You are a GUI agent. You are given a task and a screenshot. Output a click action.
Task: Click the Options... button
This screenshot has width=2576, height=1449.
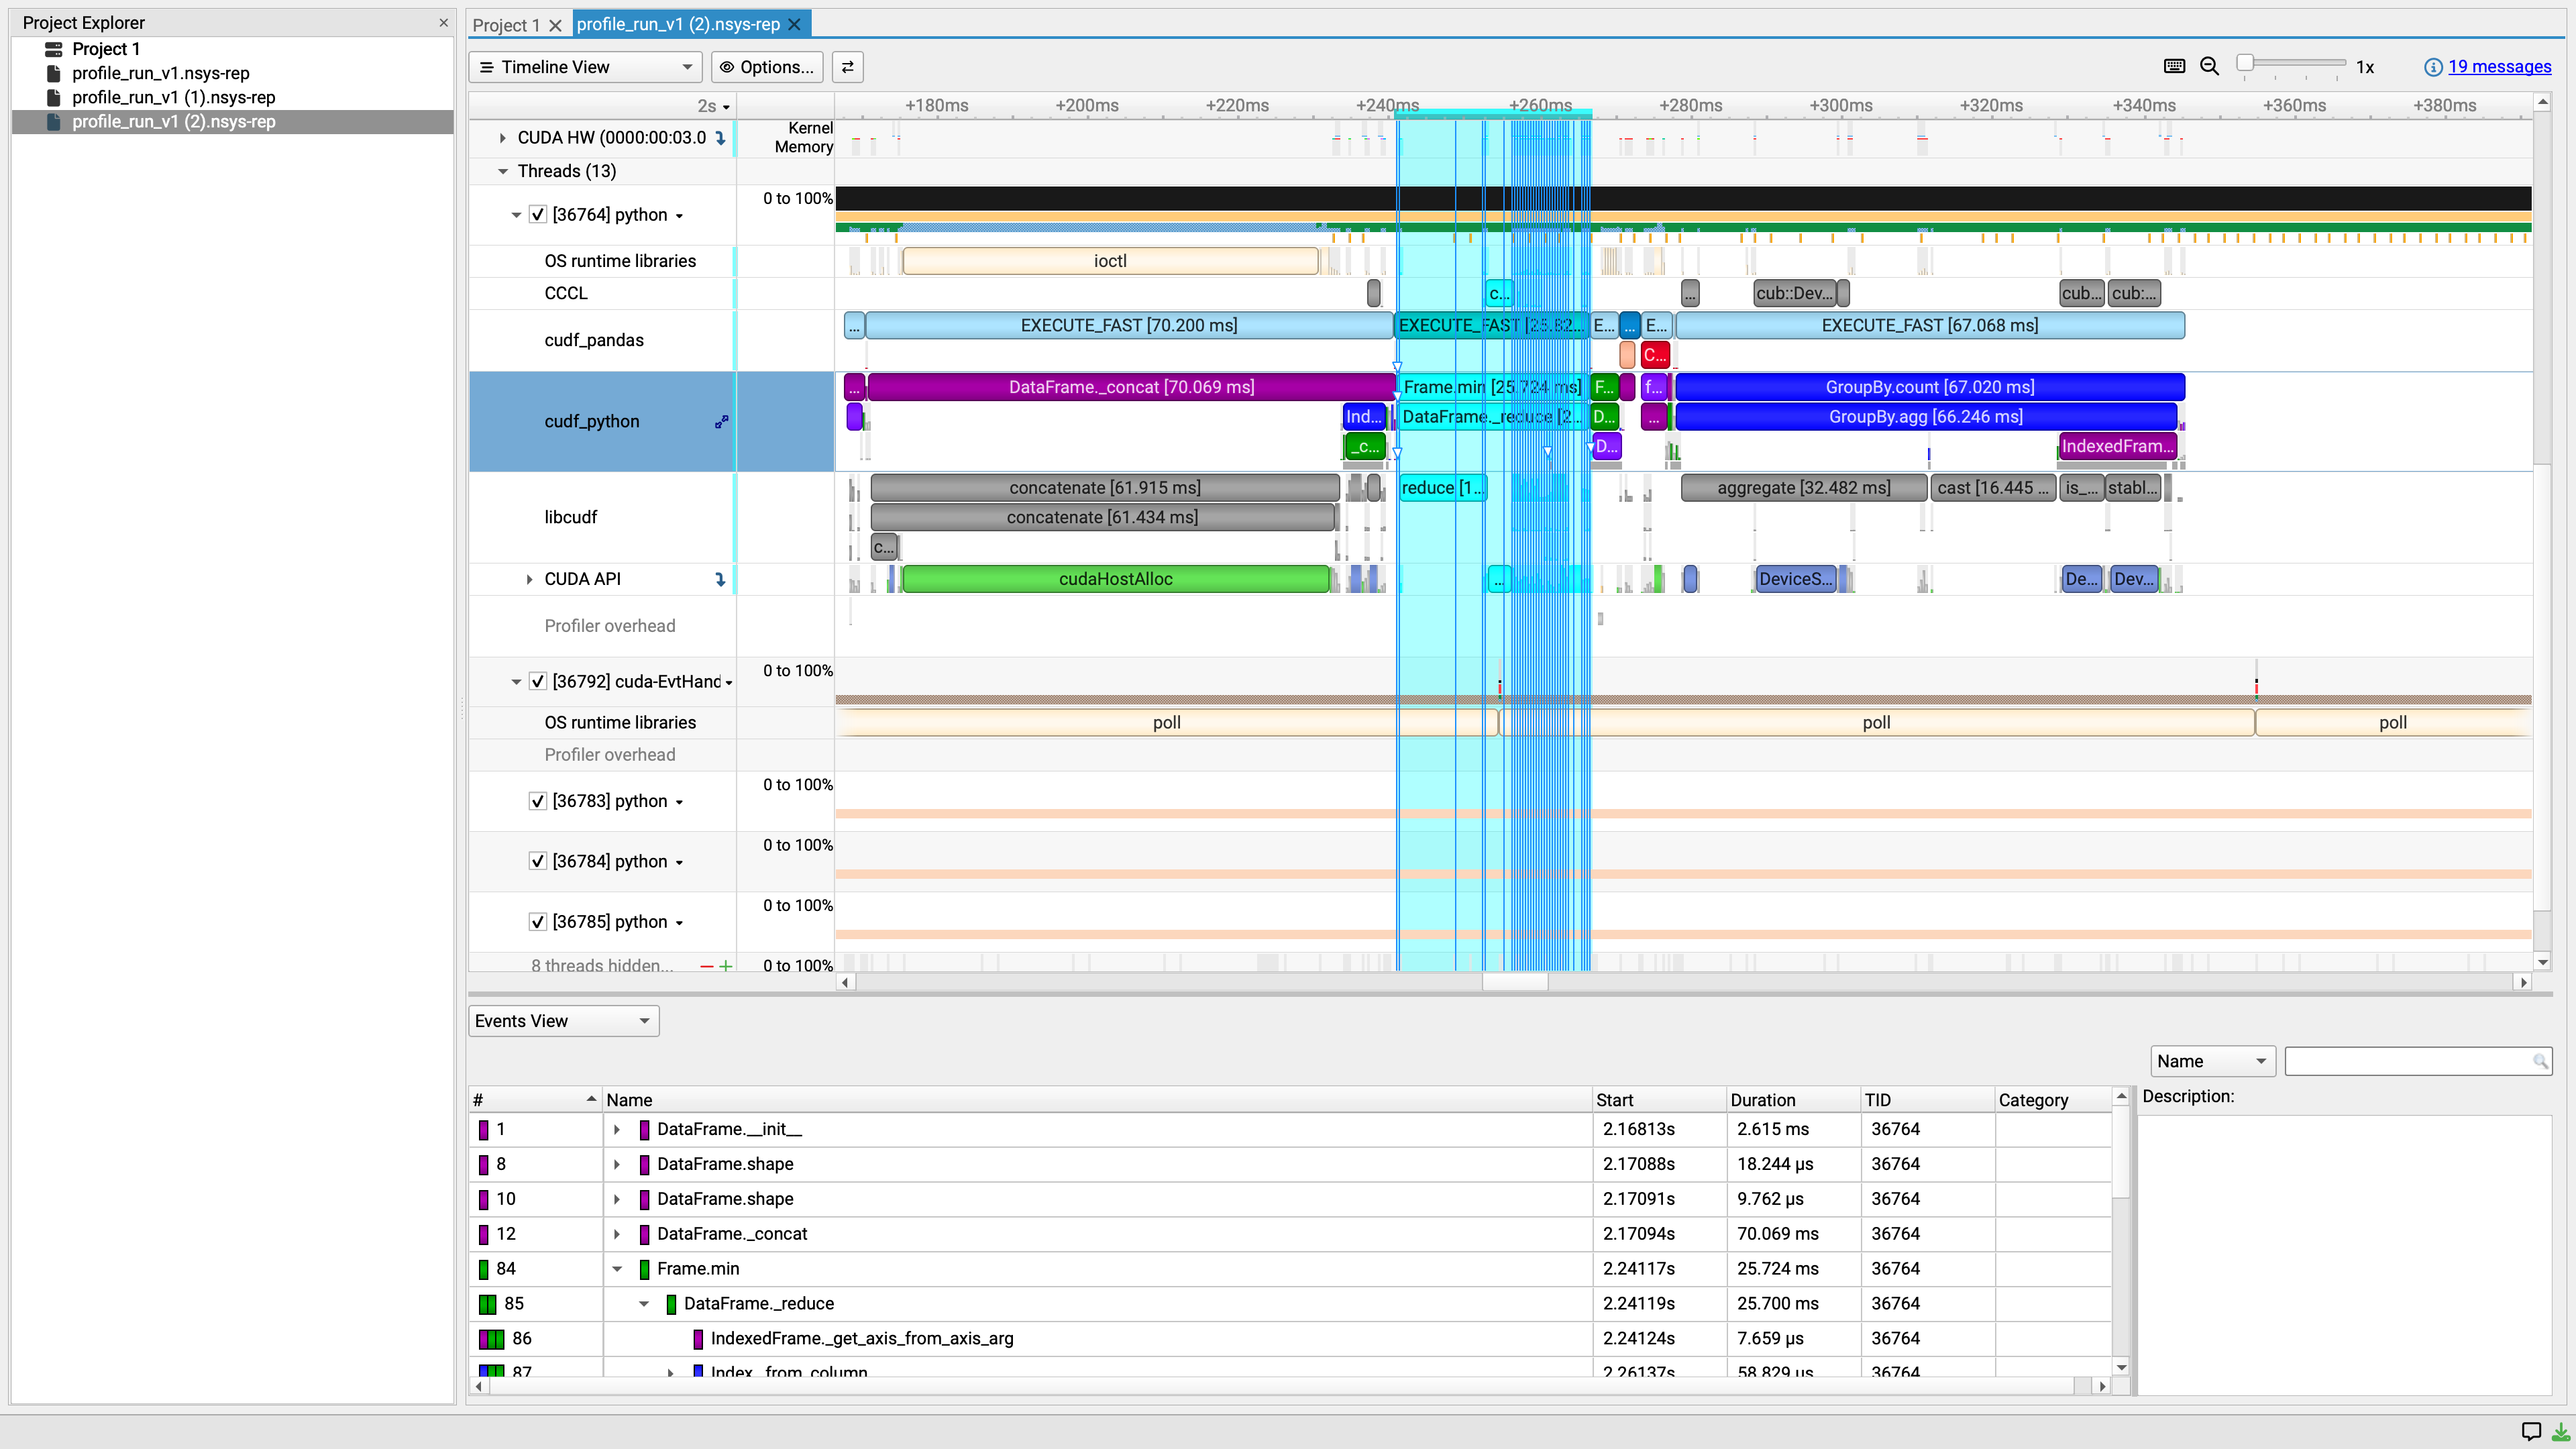point(767,67)
